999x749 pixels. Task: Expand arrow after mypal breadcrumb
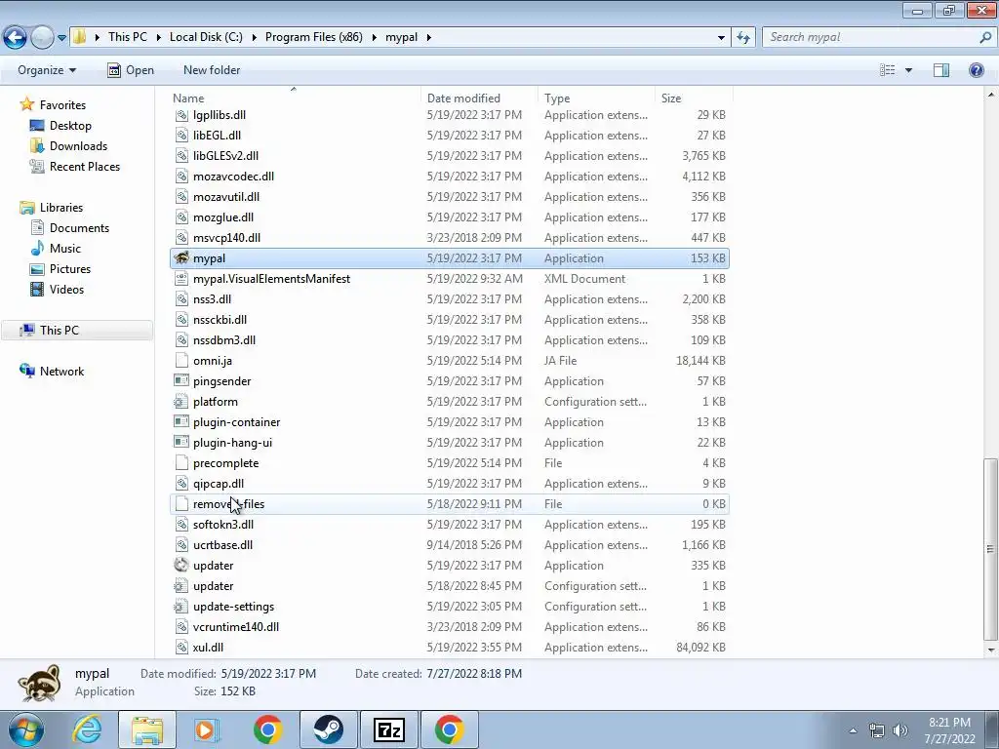429,38
